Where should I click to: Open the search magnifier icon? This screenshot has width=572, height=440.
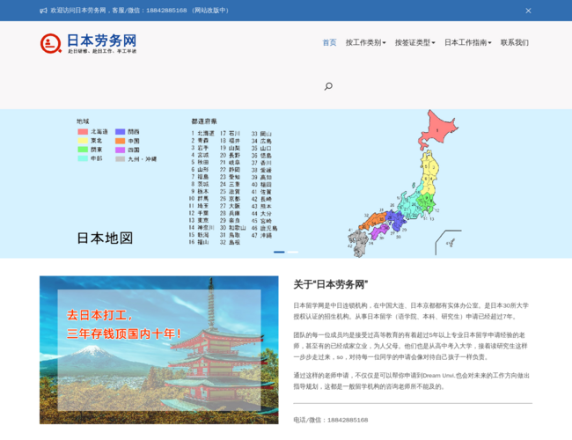[328, 86]
